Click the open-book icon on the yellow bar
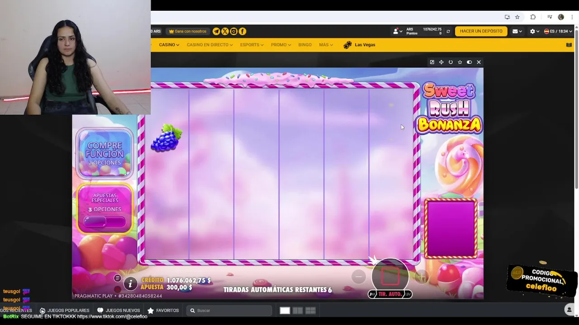The image size is (579, 325). [x=569, y=45]
